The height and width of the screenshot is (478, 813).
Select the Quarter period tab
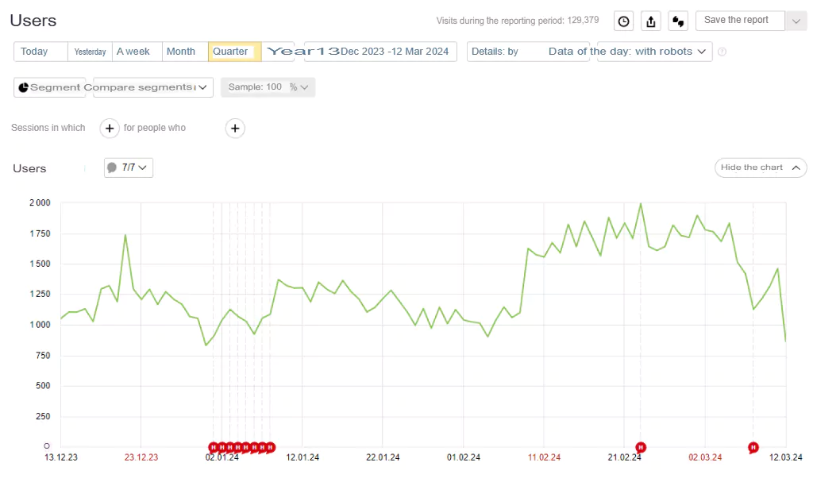point(234,52)
